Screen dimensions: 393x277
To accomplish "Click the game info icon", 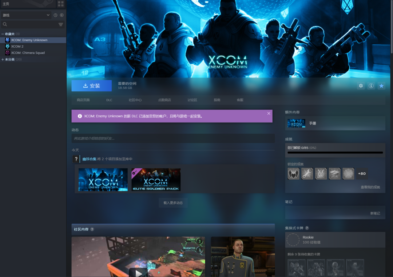I will pos(371,86).
